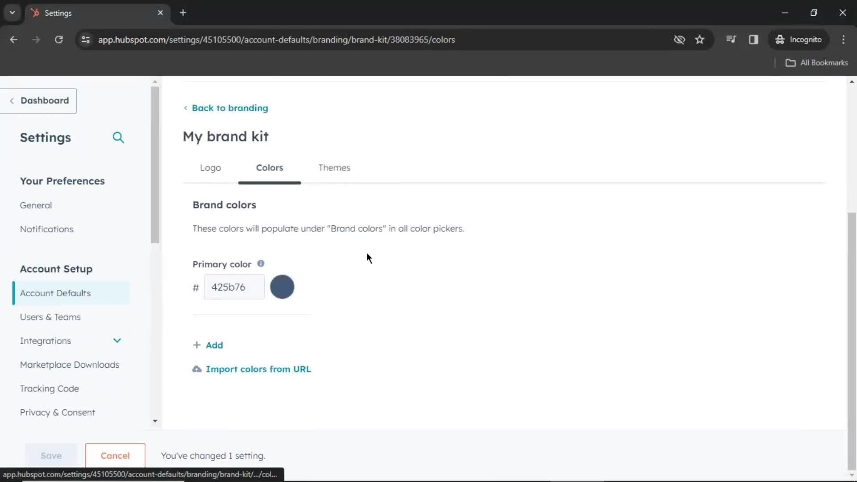Screen dimensions: 857x482
Task: Click the Themes tab in brand kit
Action: pyautogui.click(x=334, y=168)
